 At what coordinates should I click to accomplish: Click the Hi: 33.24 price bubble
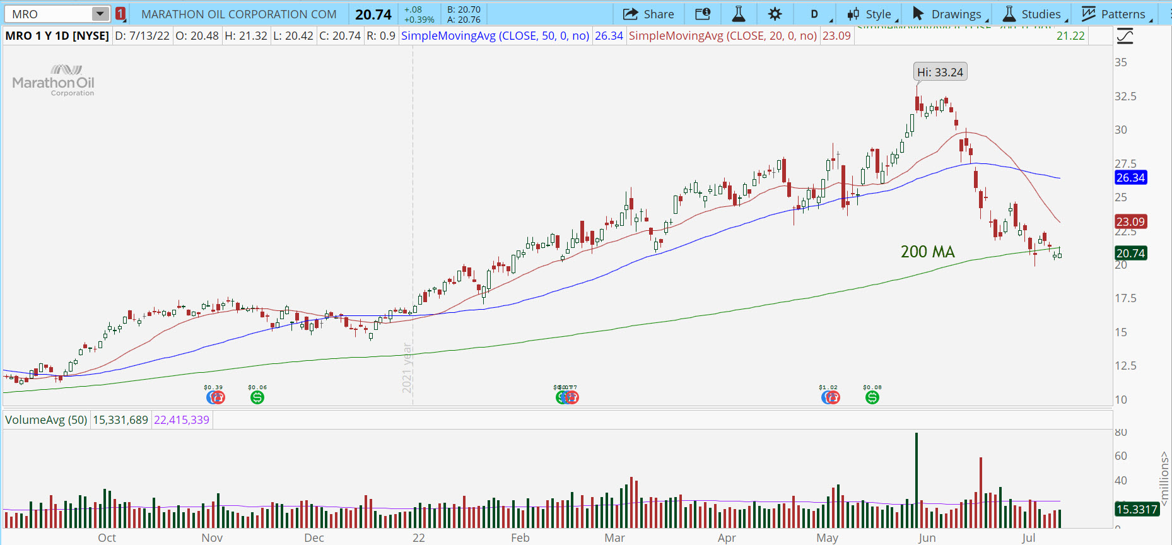point(940,72)
